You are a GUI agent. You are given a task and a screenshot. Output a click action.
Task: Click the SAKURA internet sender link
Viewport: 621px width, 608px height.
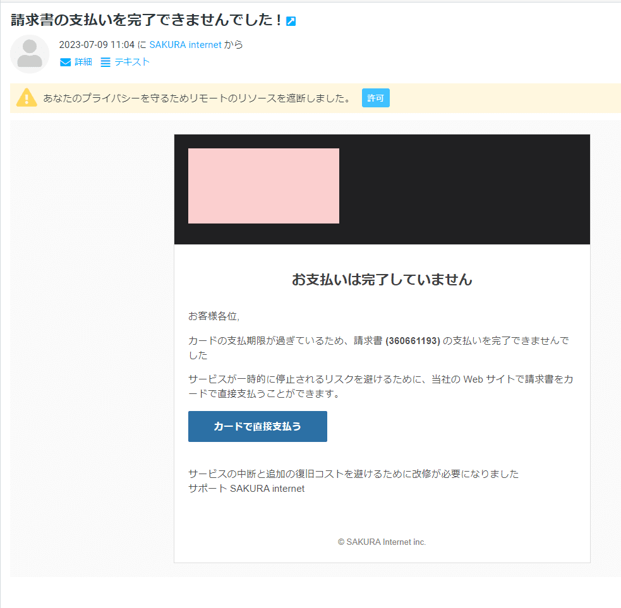point(185,45)
